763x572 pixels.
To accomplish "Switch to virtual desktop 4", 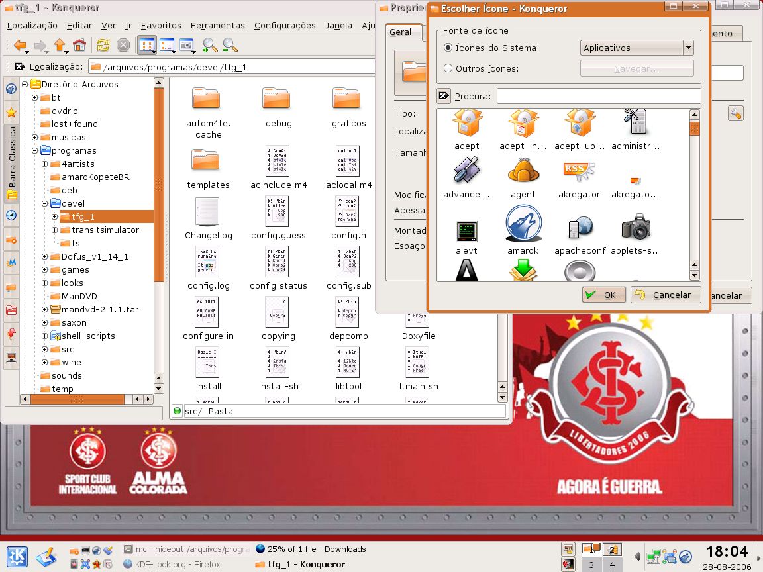I will (612, 565).
